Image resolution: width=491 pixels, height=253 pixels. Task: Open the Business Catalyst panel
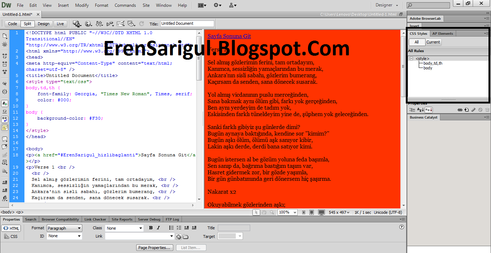(423, 117)
